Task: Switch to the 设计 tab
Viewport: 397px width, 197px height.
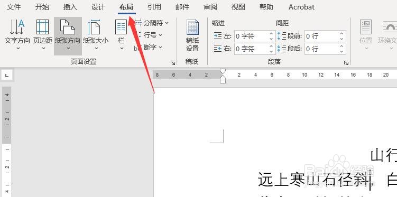Action: pyautogui.click(x=98, y=7)
